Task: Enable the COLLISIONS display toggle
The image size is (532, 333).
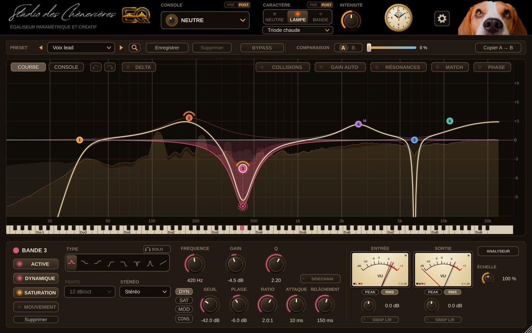Action: click(283, 67)
